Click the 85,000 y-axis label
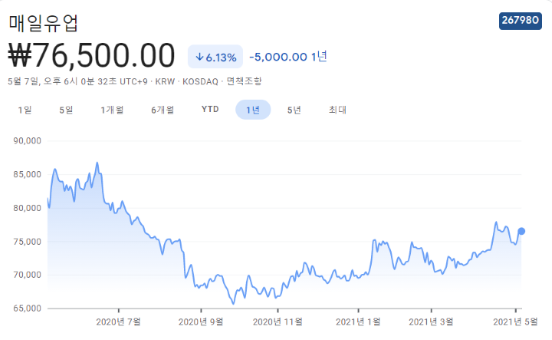Image resolution: width=552 pixels, height=340 pixels. tap(27, 174)
